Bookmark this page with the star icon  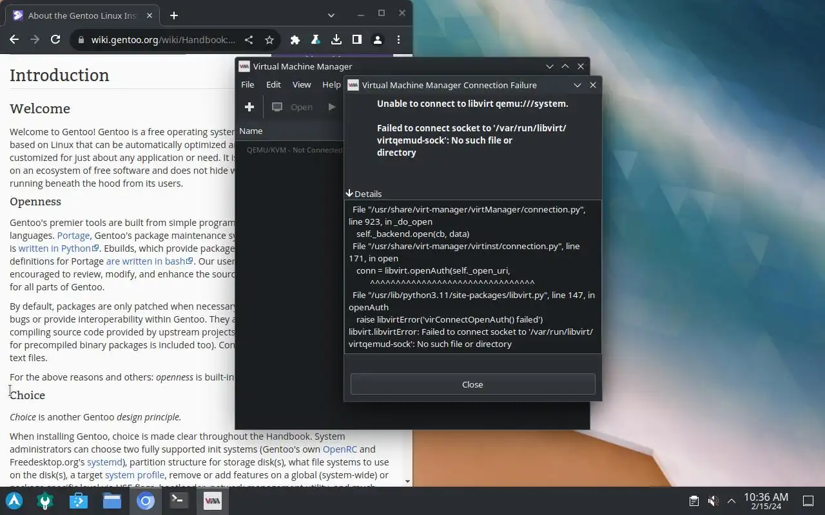click(269, 40)
